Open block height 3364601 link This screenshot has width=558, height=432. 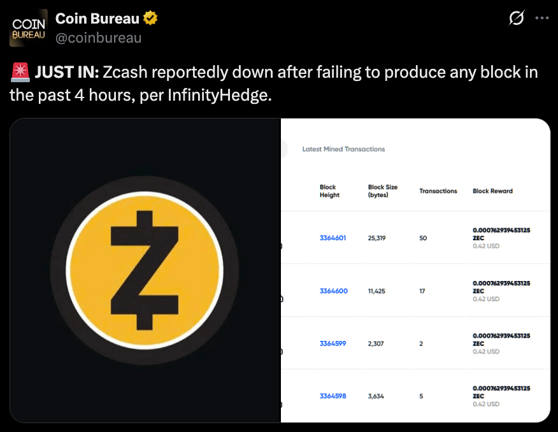pos(333,238)
